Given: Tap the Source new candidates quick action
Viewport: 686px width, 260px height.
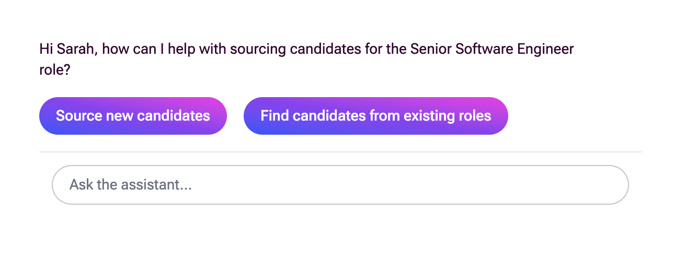Looking at the screenshot, I should coord(133,116).
